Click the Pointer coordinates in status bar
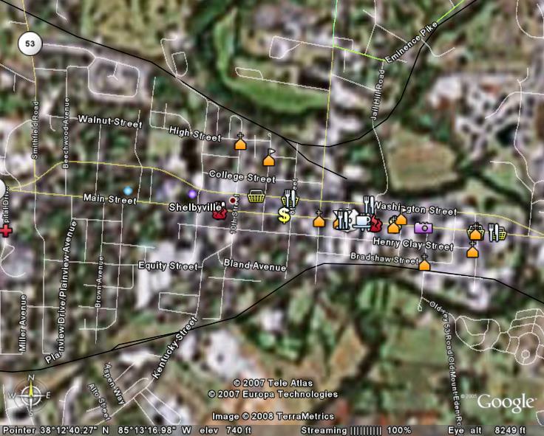The height and width of the screenshot is (436, 544). [96, 430]
